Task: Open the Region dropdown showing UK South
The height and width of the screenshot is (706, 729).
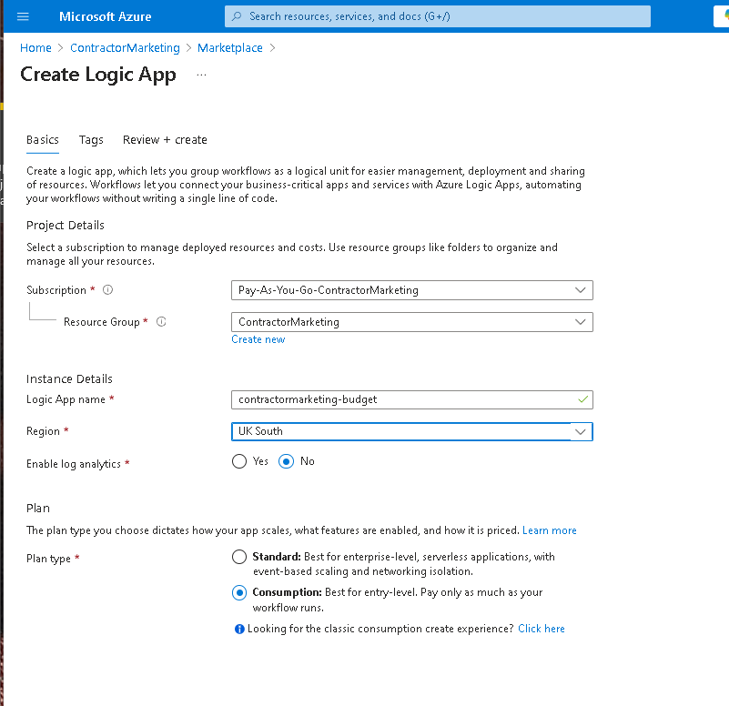Action: click(412, 431)
